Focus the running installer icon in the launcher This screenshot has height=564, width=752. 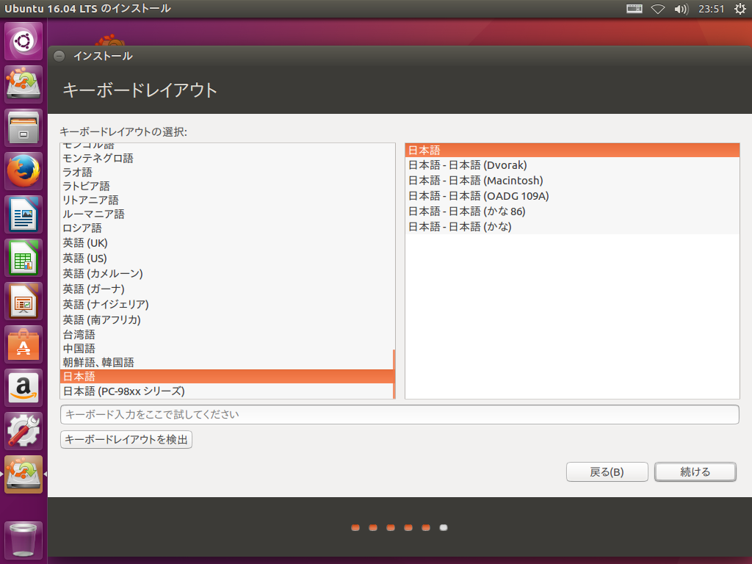click(x=23, y=474)
